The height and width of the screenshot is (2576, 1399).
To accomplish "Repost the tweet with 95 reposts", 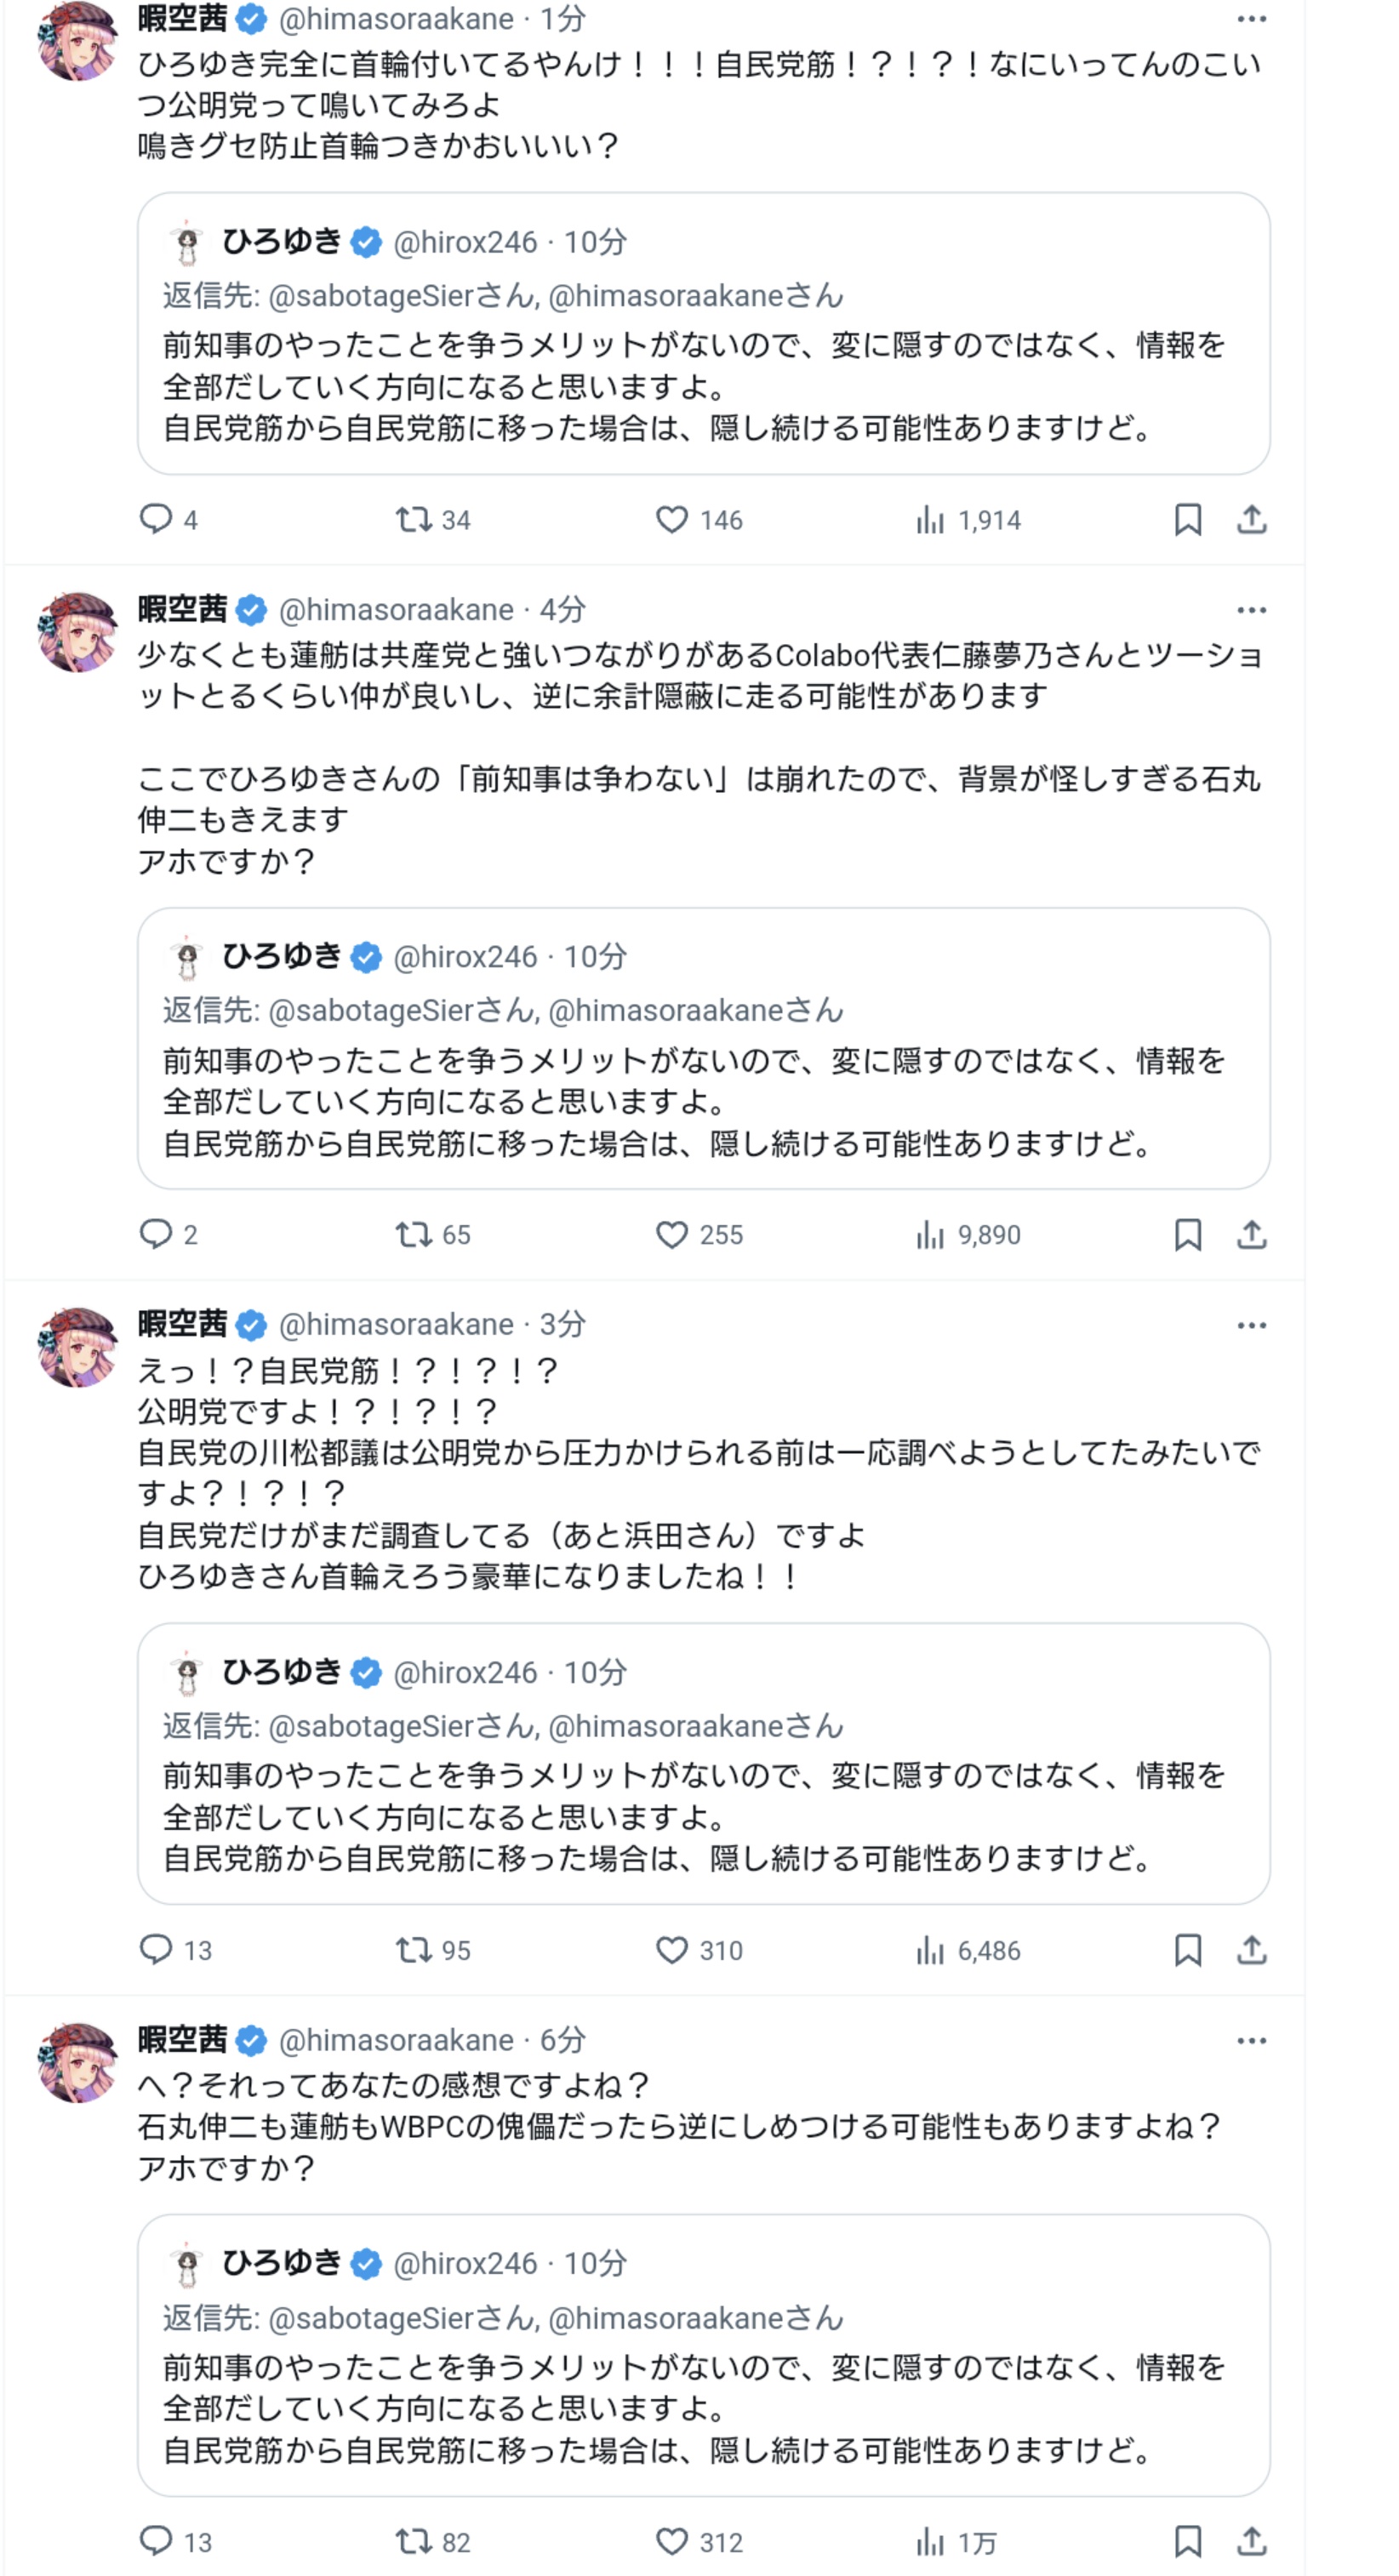I will [x=413, y=1950].
